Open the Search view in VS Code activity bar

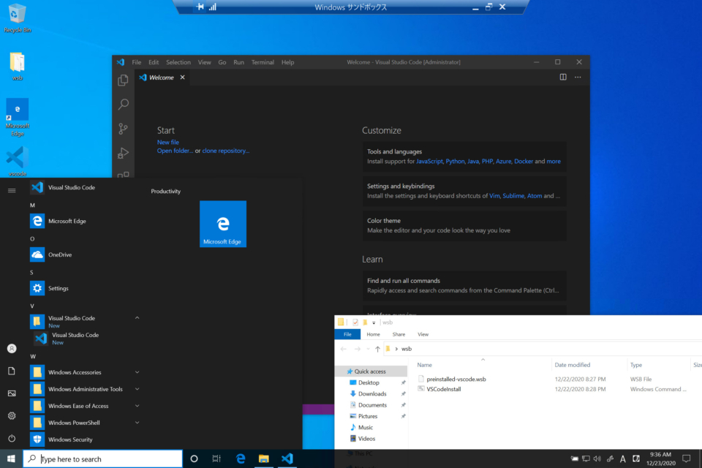tap(123, 105)
